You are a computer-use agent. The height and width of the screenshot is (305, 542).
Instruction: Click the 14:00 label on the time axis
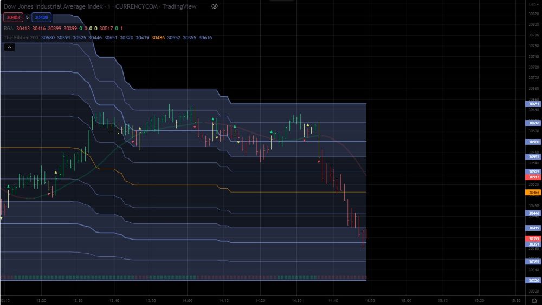(187, 301)
